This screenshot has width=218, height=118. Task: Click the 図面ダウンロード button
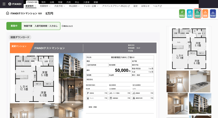20,37
